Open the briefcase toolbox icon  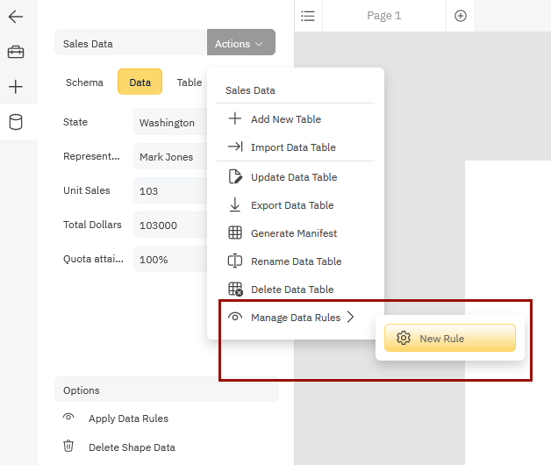(x=16, y=53)
